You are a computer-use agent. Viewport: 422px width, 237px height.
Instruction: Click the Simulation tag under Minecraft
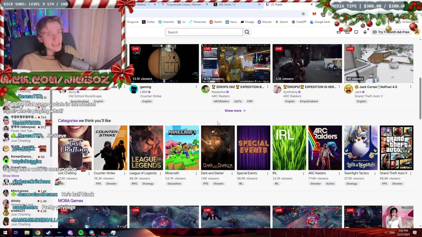coord(174,184)
